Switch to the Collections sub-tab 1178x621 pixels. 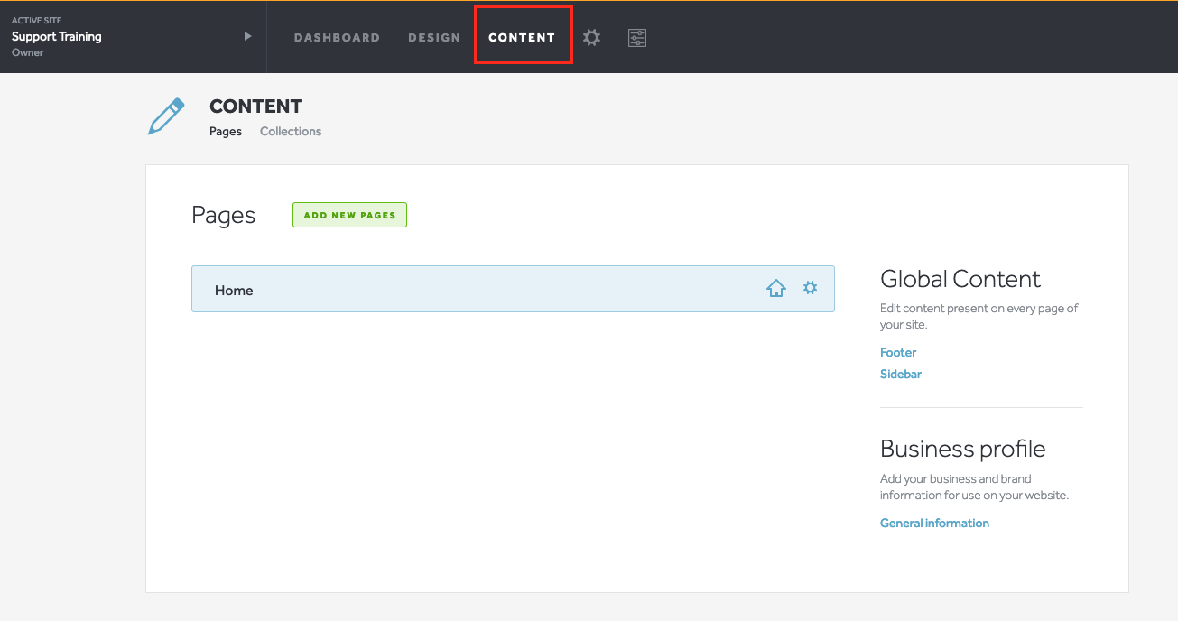(291, 132)
